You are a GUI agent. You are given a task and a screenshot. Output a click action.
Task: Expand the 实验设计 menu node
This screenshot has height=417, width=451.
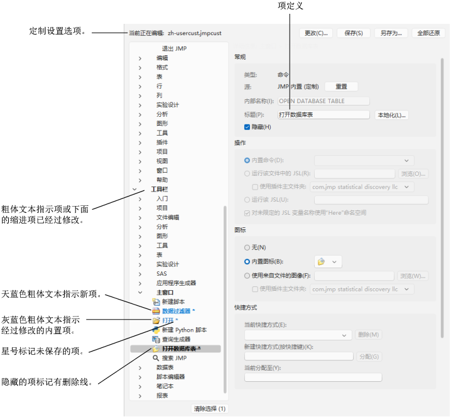tap(140, 106)
